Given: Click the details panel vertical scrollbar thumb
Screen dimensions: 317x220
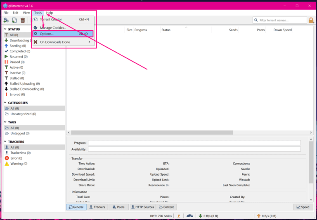Looking at the screenshot, I should pyautogui.click(x=311, y=162).
